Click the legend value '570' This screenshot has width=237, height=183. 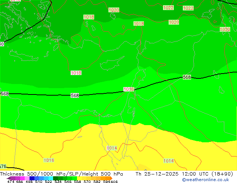(x=87, y=182)
